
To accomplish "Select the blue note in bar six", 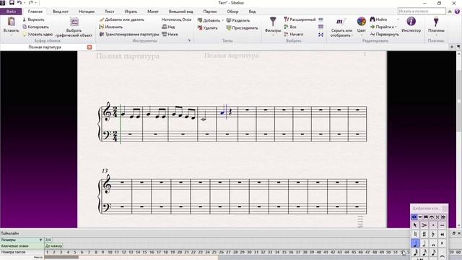I will tap(223, 113).
